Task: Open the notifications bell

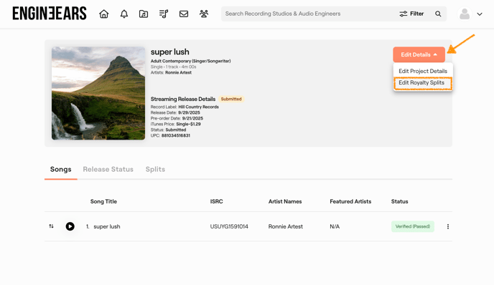Action: tap(124, 14)
